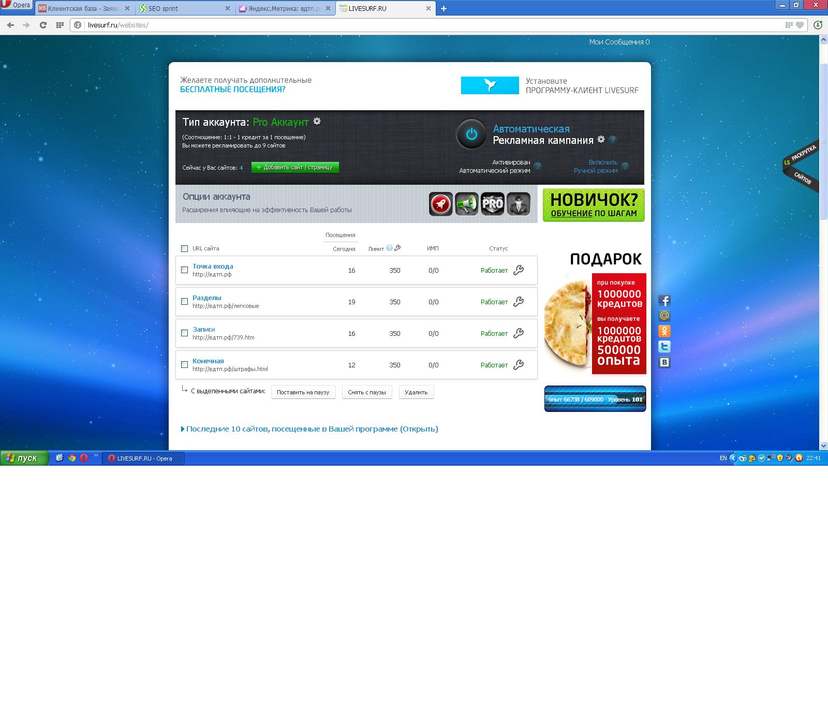Open Разделы site link
828x726 pixels.
206,298
